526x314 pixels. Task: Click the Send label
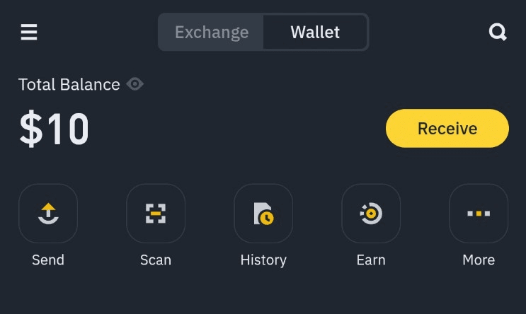click(48, 260)
